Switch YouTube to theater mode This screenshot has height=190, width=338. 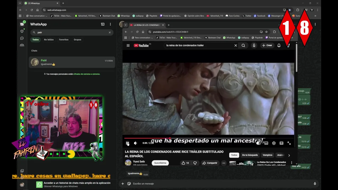(281, 143)
